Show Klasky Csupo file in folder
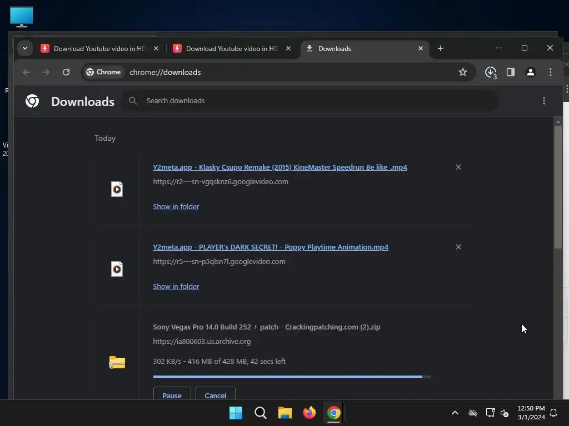Screen dimensions: 569x426 (x=176, y=206)
